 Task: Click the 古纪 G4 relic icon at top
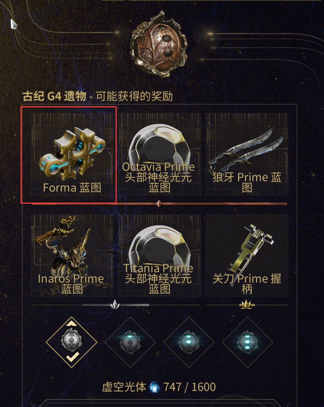click(x=159, y=44)
